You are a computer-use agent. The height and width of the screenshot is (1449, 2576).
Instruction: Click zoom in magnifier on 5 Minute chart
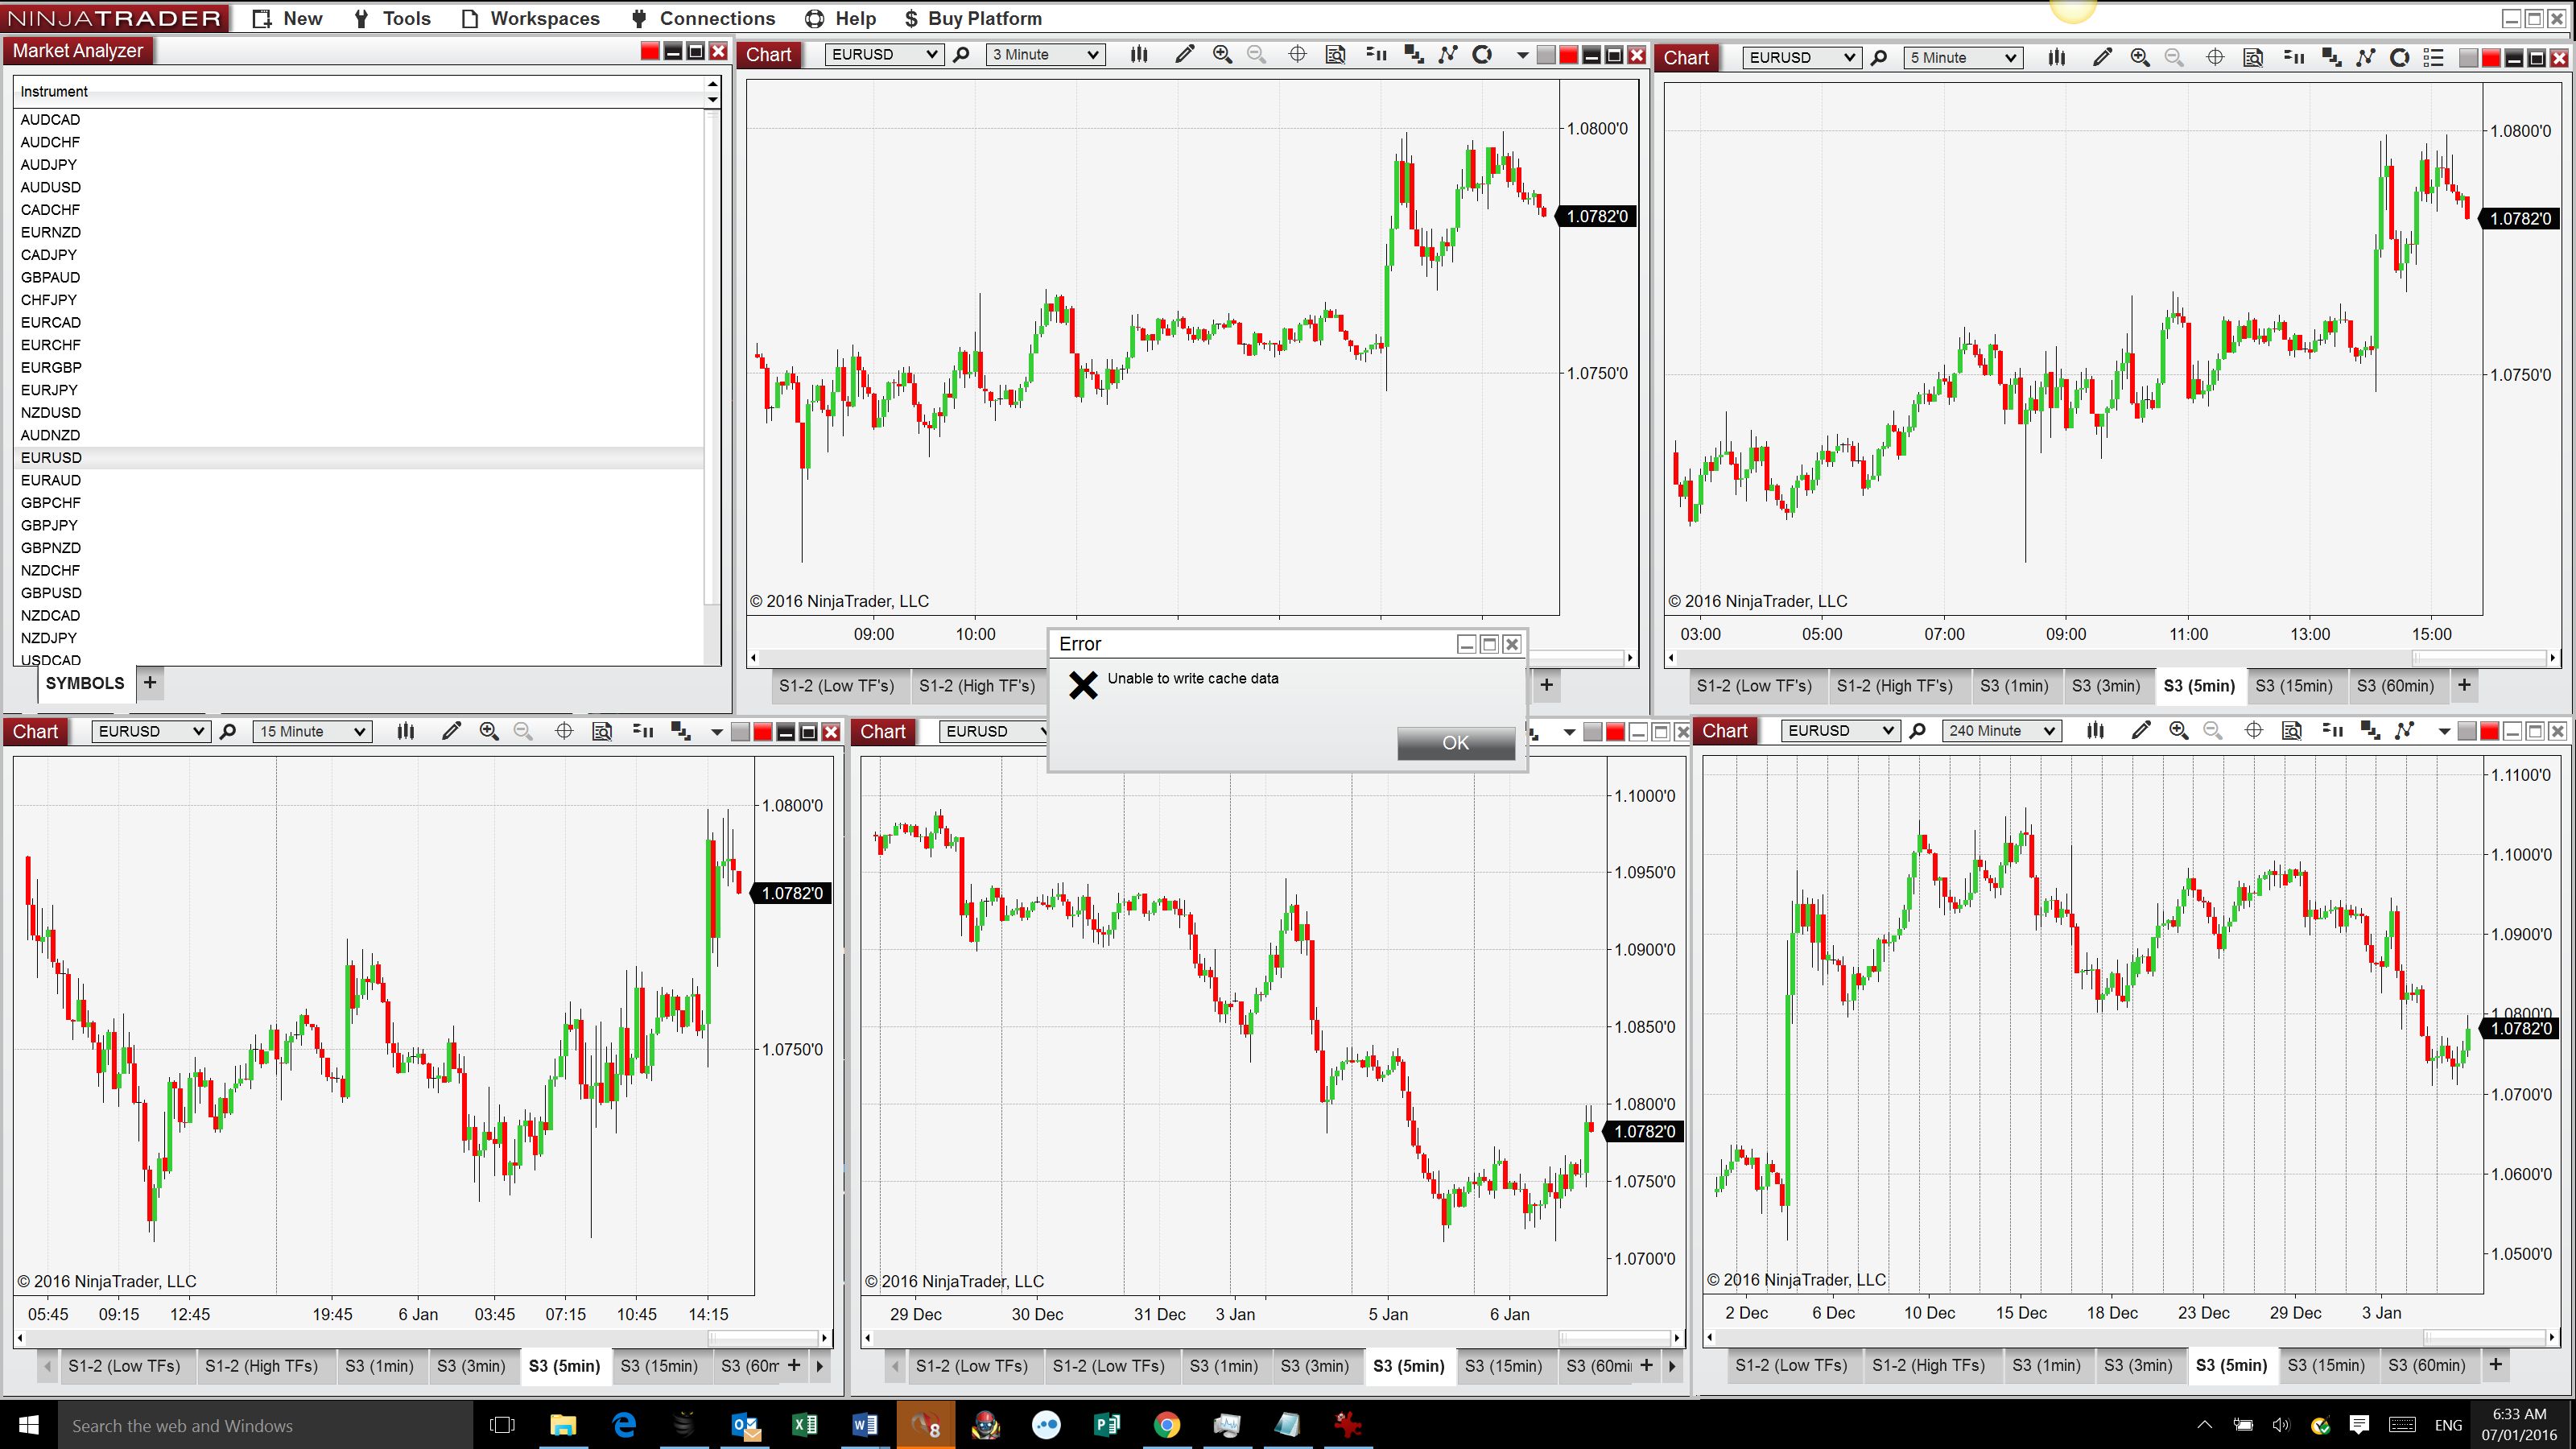(x=2139, y=58)
